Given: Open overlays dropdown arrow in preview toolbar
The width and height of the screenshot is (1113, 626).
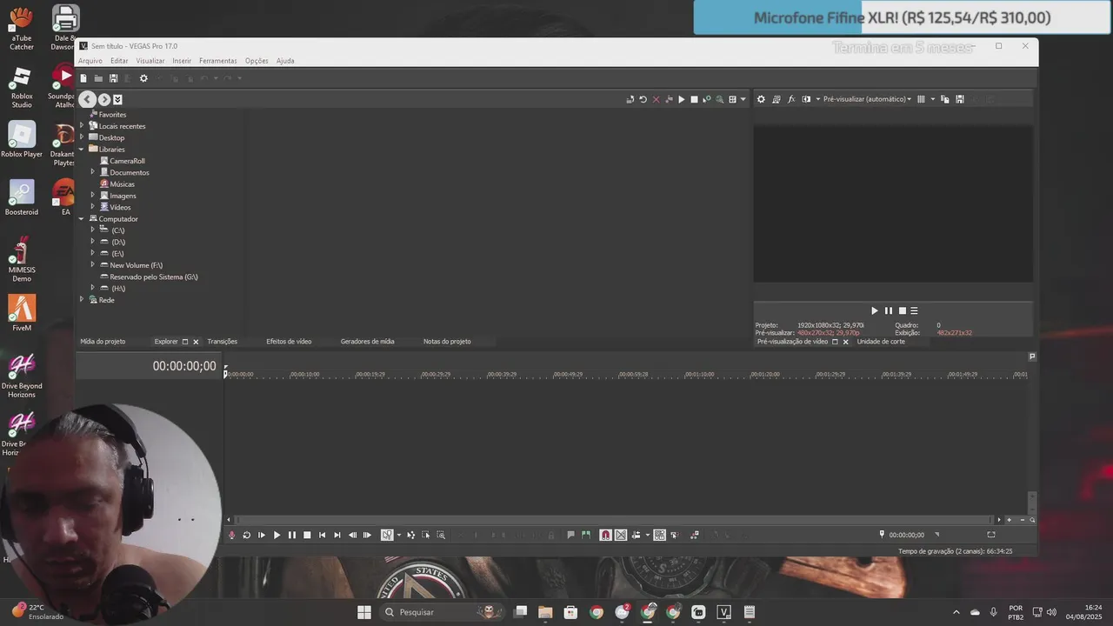Looking at the screenshot, I should click(x=932, y=99).
